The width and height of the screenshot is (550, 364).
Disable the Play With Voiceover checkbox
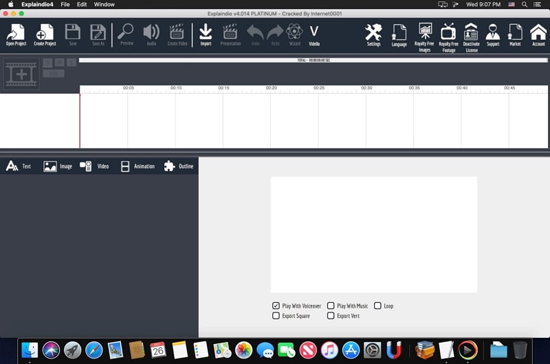click(x=276, y=306)
